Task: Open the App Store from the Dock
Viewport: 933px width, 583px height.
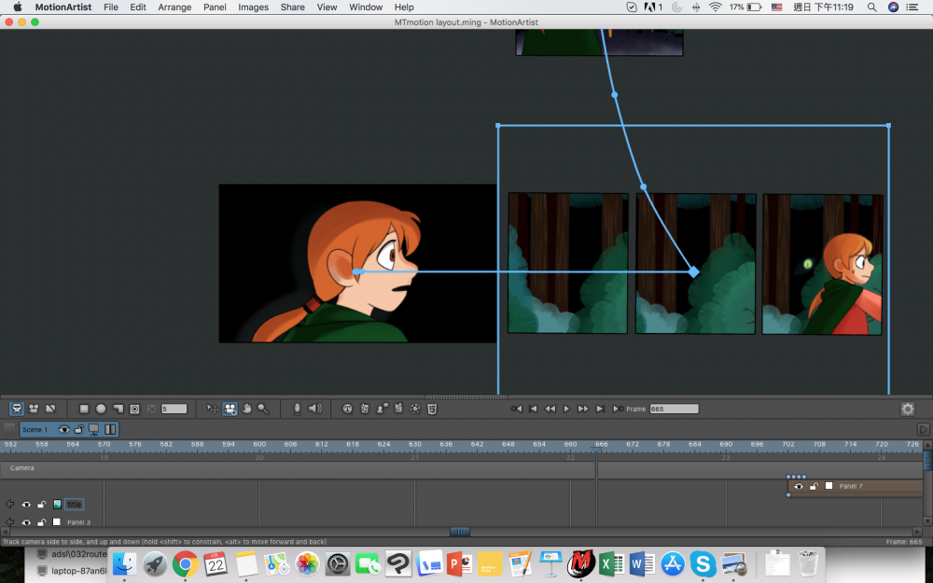Action: (x=673, y=563)
